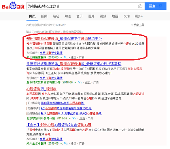This screenshot has height=149, width=170.
Task: Switch to the 文库 tab
Action: (x=127, y=16)
